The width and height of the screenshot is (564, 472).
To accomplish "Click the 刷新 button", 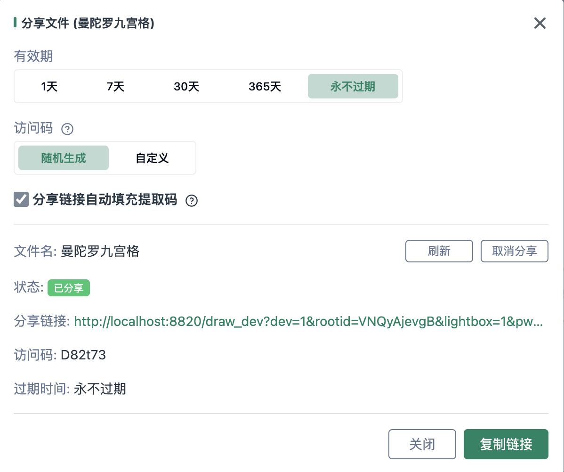I will (x=439, y=251).
